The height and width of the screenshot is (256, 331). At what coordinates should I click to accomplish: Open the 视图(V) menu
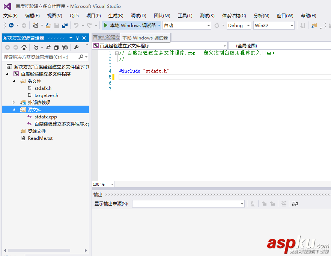[x=55, y=16]
